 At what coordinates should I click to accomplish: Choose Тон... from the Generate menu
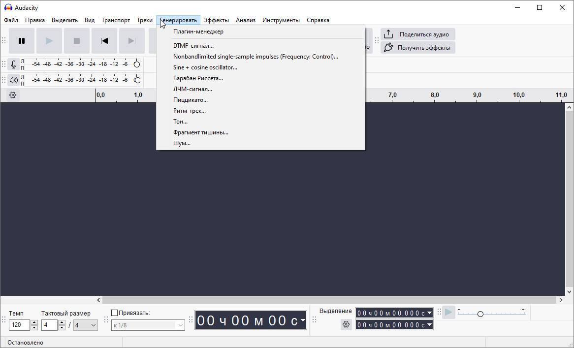pyautogui.click(x=180, y=122)
